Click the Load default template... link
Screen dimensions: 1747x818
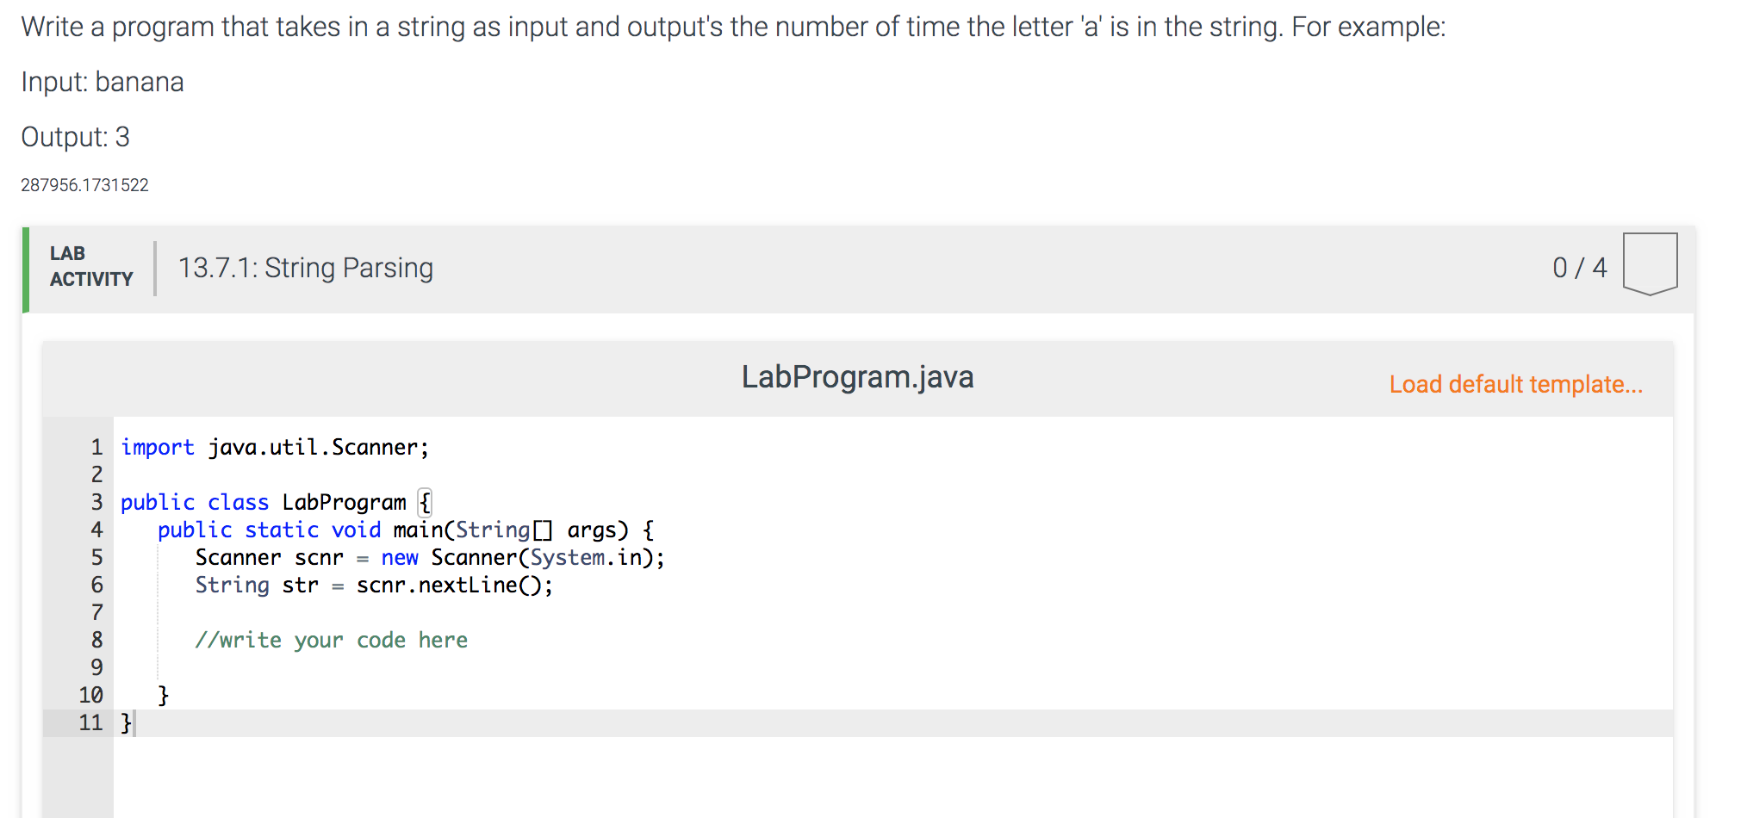pyautogui.click(x=1515, y=384)
